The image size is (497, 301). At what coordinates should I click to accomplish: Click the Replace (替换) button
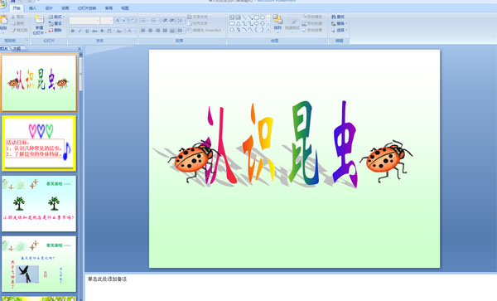pos(339,23)
